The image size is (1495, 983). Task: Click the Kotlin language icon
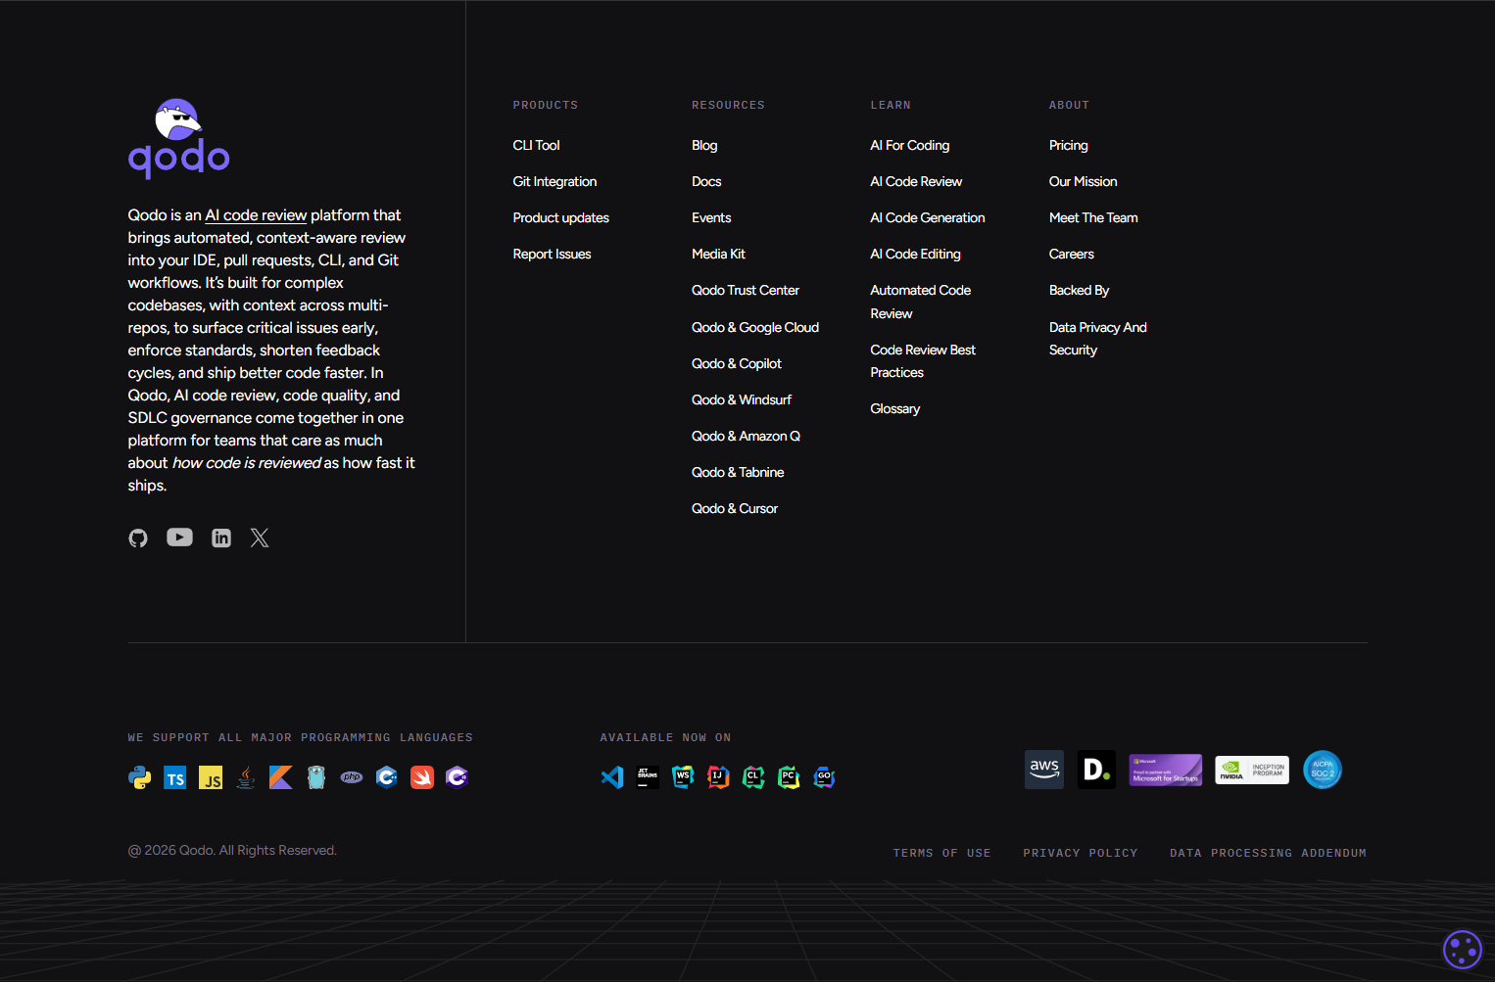click(x=281, y=777)
